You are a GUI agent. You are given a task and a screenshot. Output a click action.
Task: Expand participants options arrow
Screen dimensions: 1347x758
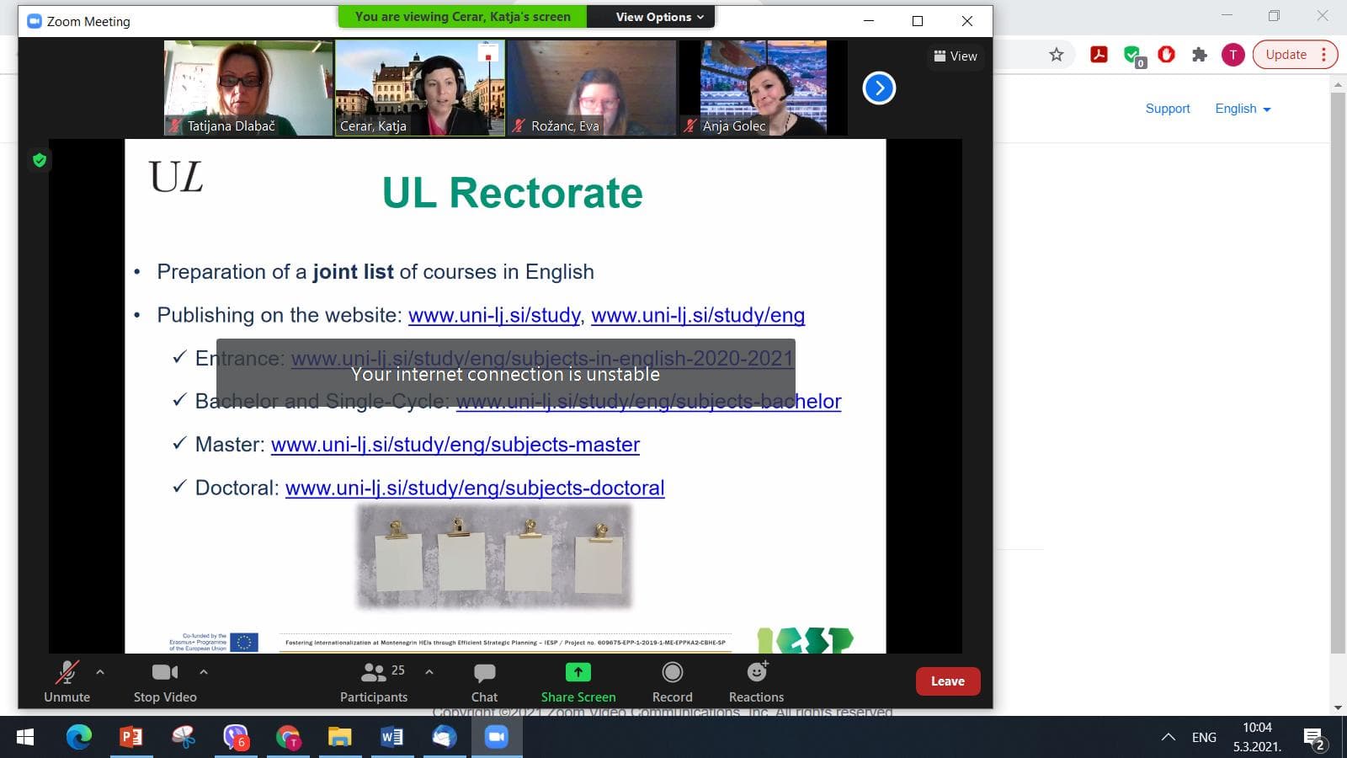point(429,672)
